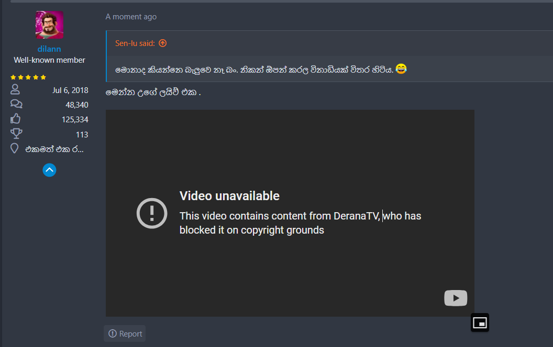Open dilann's avatar picture
The width and height of the screenshot is (553, 347).
pyautogui.click(x=49, y=25)
